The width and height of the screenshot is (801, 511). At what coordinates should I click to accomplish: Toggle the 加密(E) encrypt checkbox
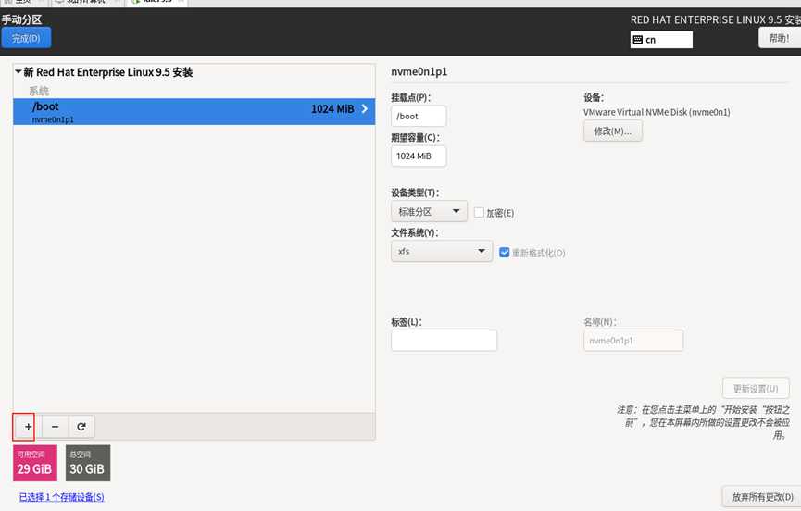coord(479,212)
